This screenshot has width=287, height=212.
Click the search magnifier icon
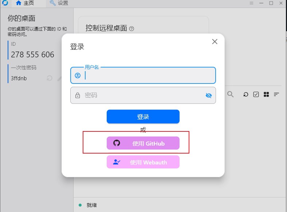(x=230, y=94)
